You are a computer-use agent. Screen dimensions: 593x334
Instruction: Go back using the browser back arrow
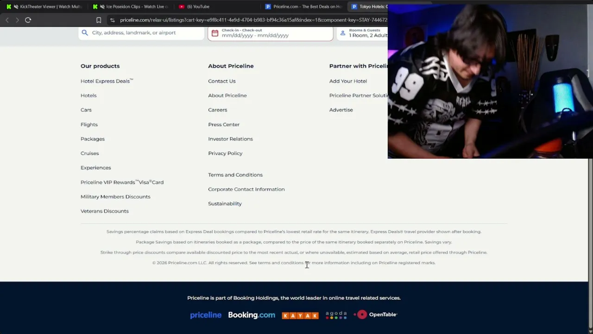[7, 20]
